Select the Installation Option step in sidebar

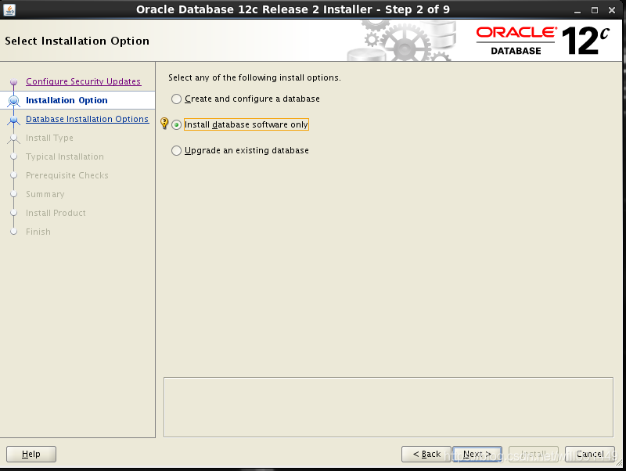click(67, 100)
